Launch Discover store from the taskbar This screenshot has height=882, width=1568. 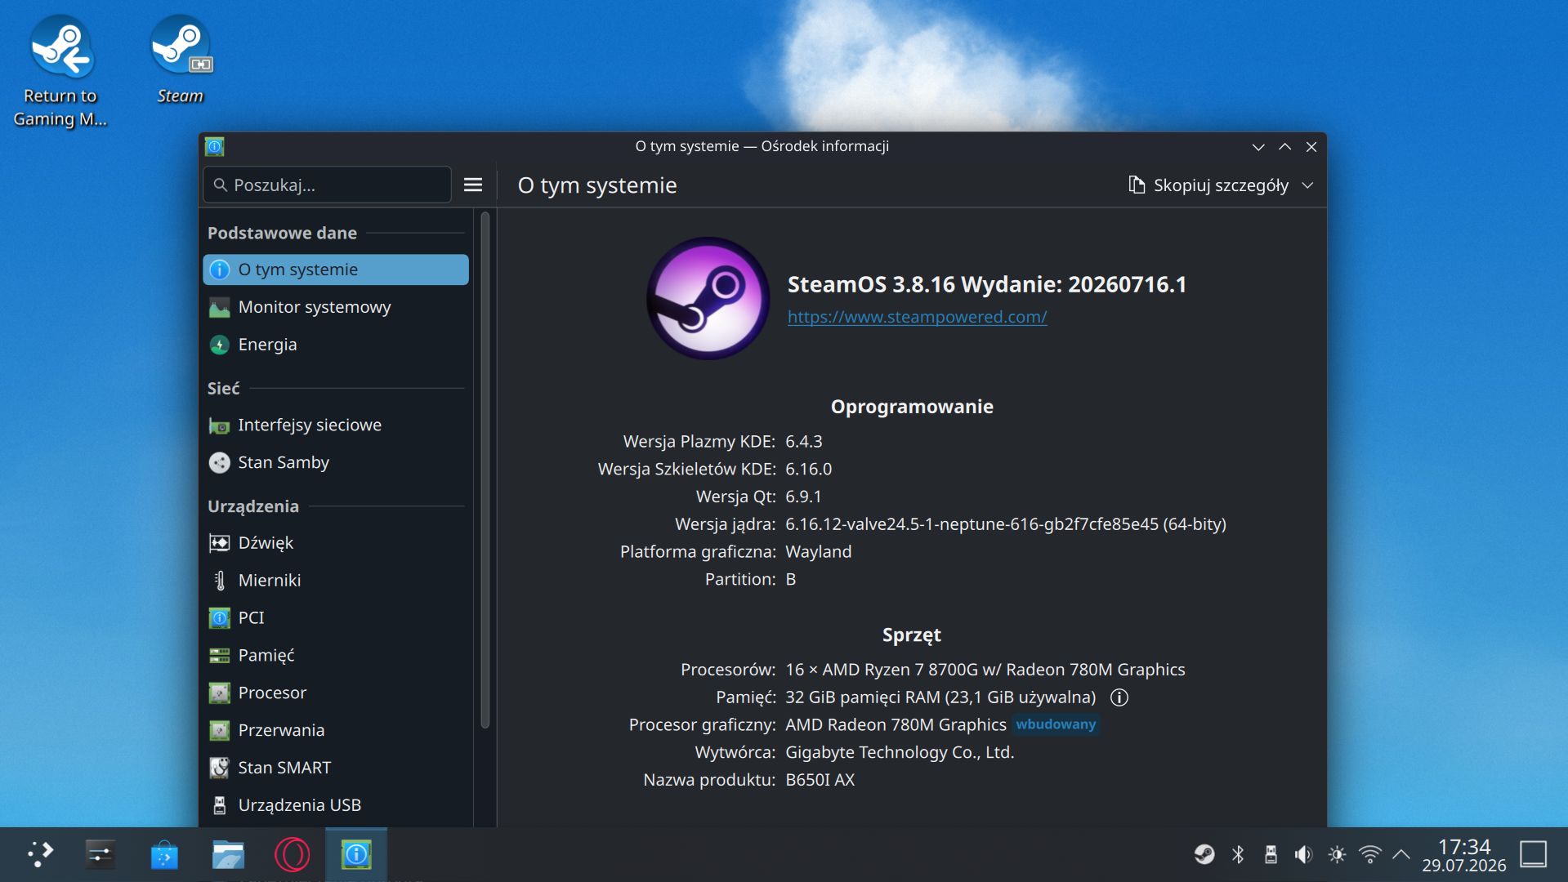pos(164,854)
